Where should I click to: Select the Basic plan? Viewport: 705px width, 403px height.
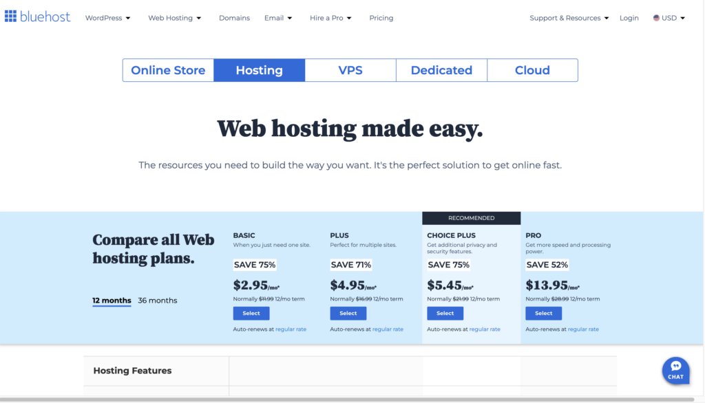[251, 313]
